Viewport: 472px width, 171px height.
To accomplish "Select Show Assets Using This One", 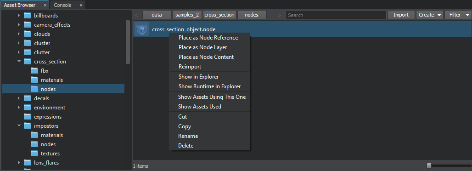I will click(x=212, y=97).
